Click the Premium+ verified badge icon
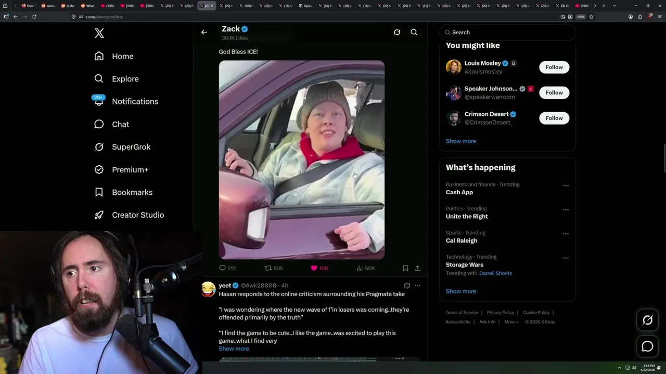This screenshot has width=666, height=374. 99,169
